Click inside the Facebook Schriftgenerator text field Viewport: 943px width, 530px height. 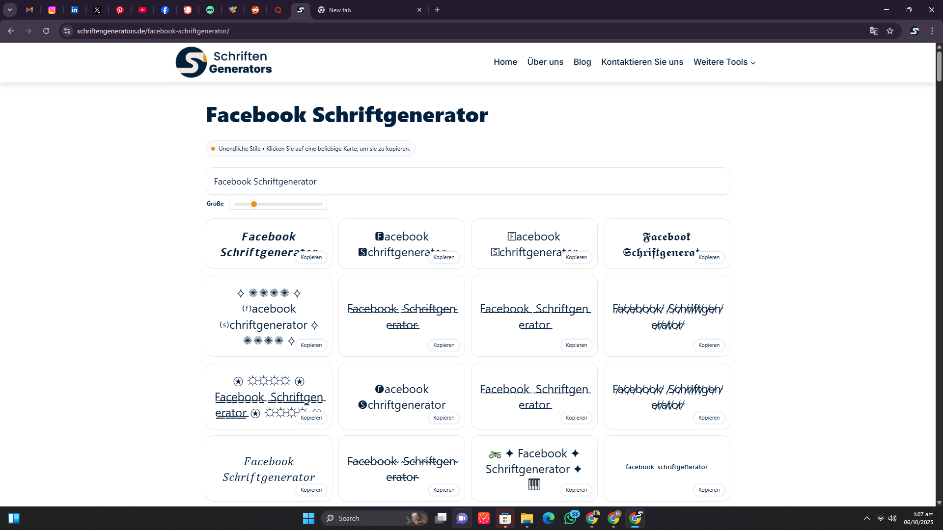(468, 181)
